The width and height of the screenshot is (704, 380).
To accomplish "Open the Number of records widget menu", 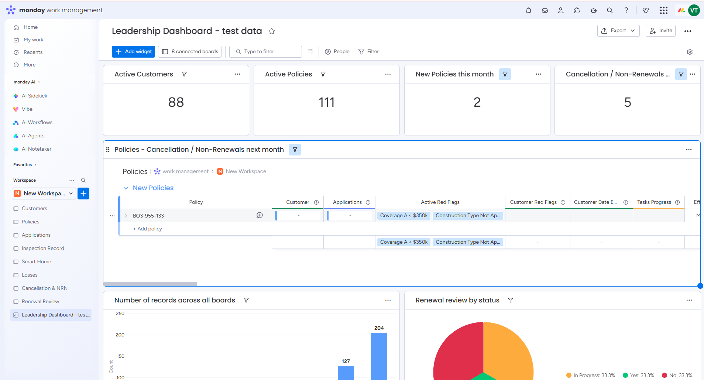I will coord(388,300).
